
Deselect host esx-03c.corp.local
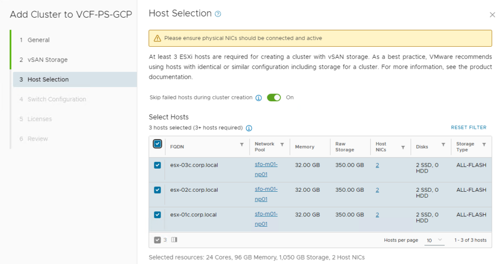click(157, 165)
